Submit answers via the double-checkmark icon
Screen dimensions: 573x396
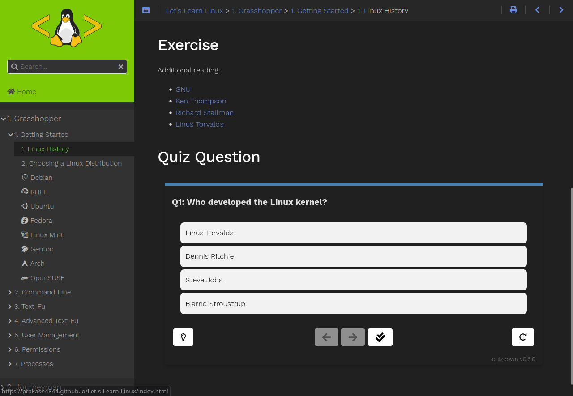(x=380, y=337)
